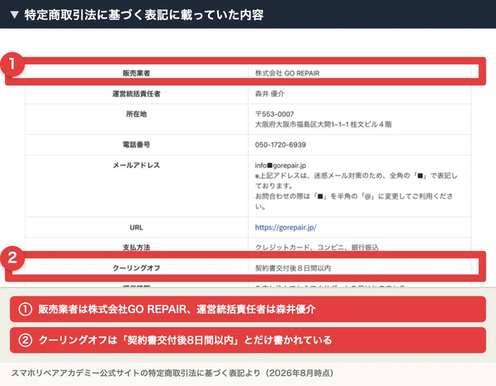Collapse the 特定商取引法に基づく表記 section triangle
This screenshot has height=386, width=496.
point(14,15)
